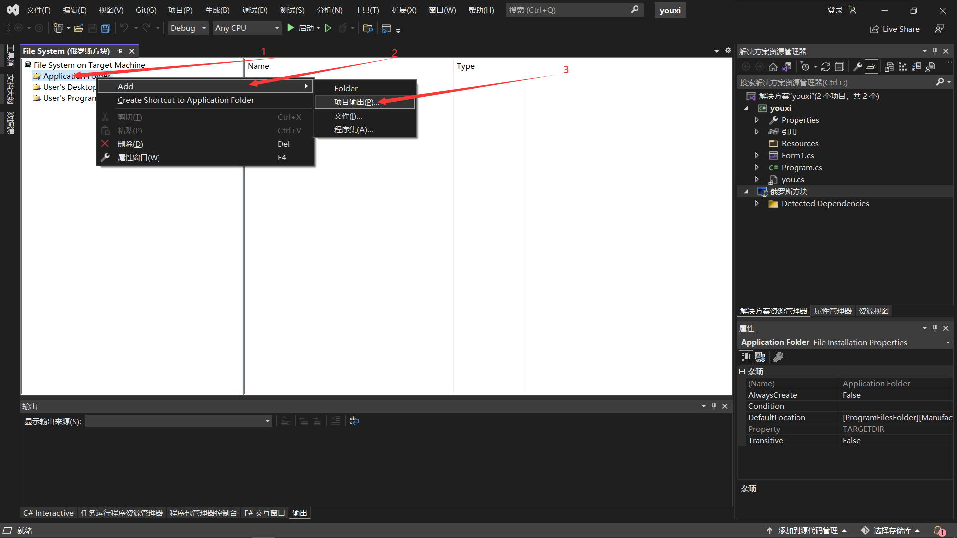Collapse the 杂项 category in Properties
Screen dimensions: 957x538
tap(742, 372)
